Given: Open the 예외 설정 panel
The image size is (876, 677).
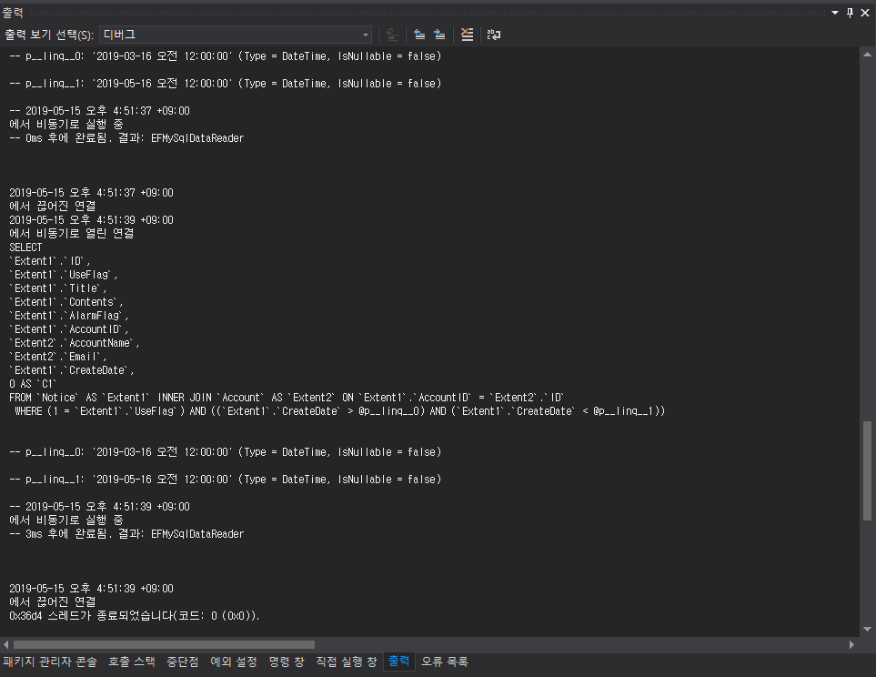Looking at the screenshot, I should (233, 662).
